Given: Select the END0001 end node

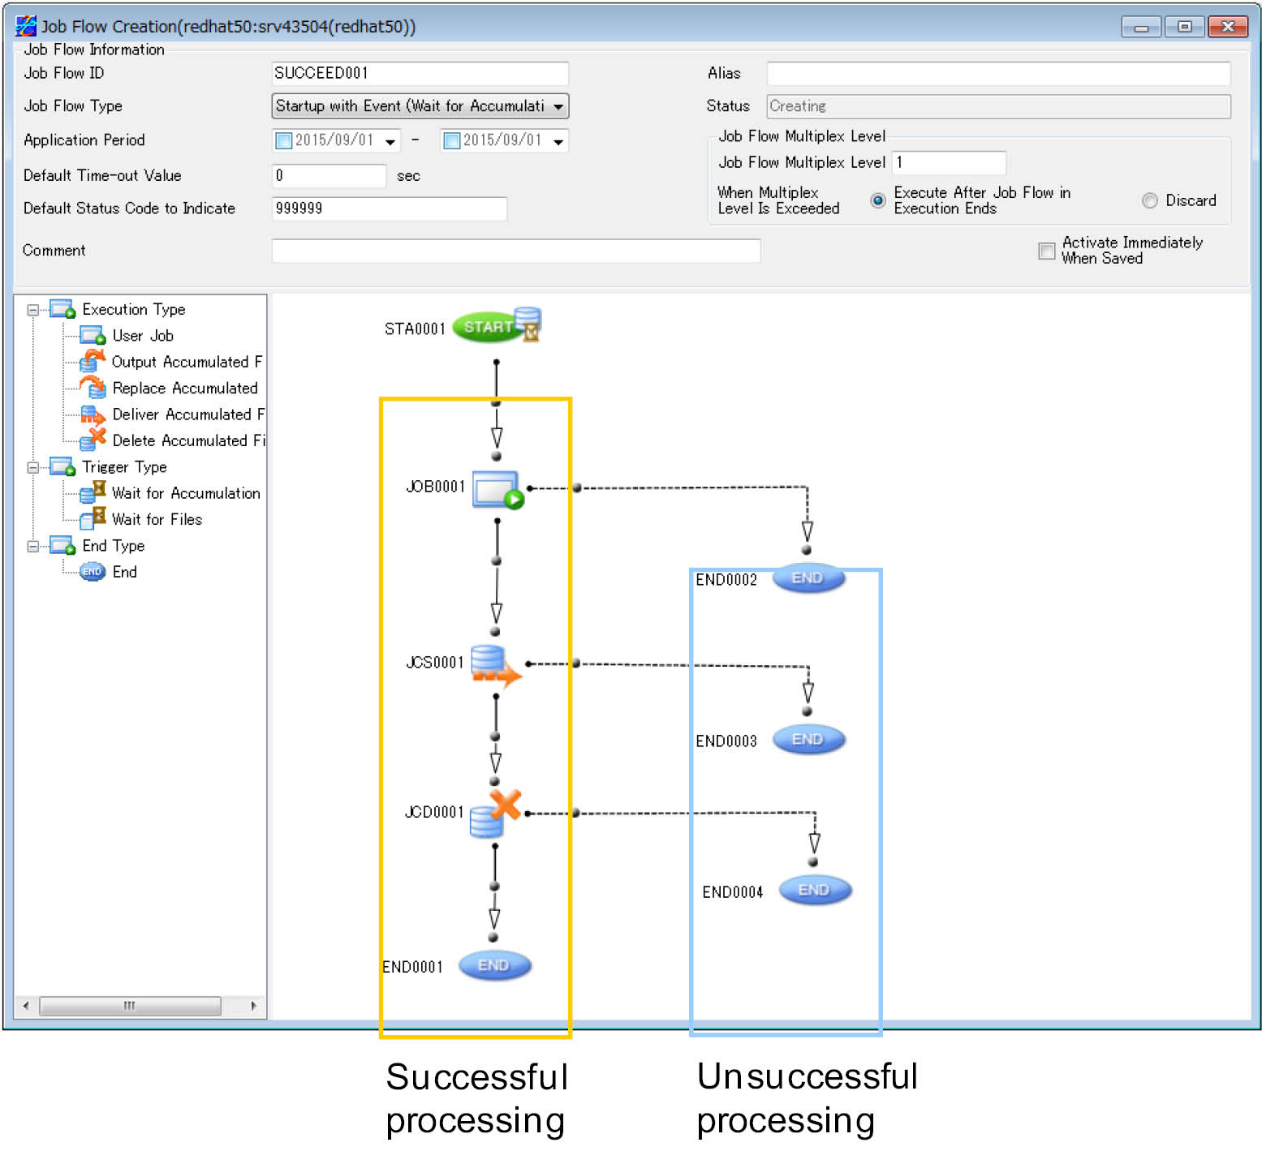Looking at the screenshot, I should (494, 965).
